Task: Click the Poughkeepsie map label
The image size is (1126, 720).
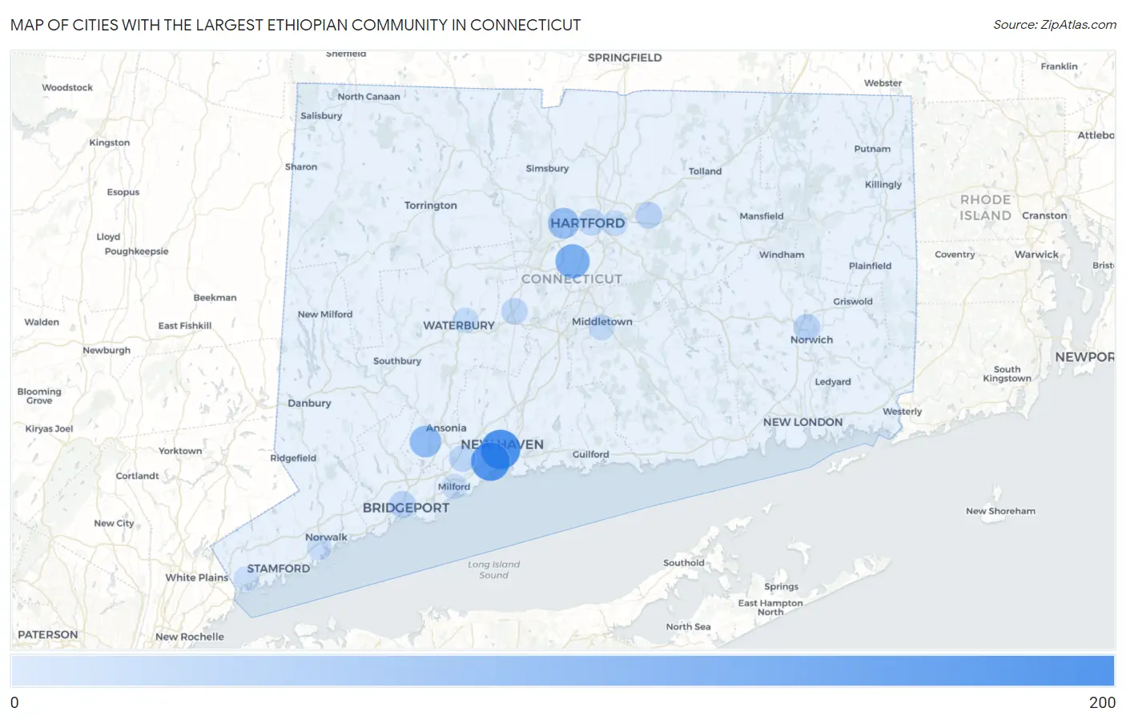Action: 136,251
